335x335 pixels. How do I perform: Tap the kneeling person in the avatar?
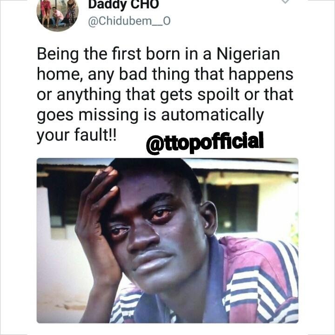coord(58,17)
